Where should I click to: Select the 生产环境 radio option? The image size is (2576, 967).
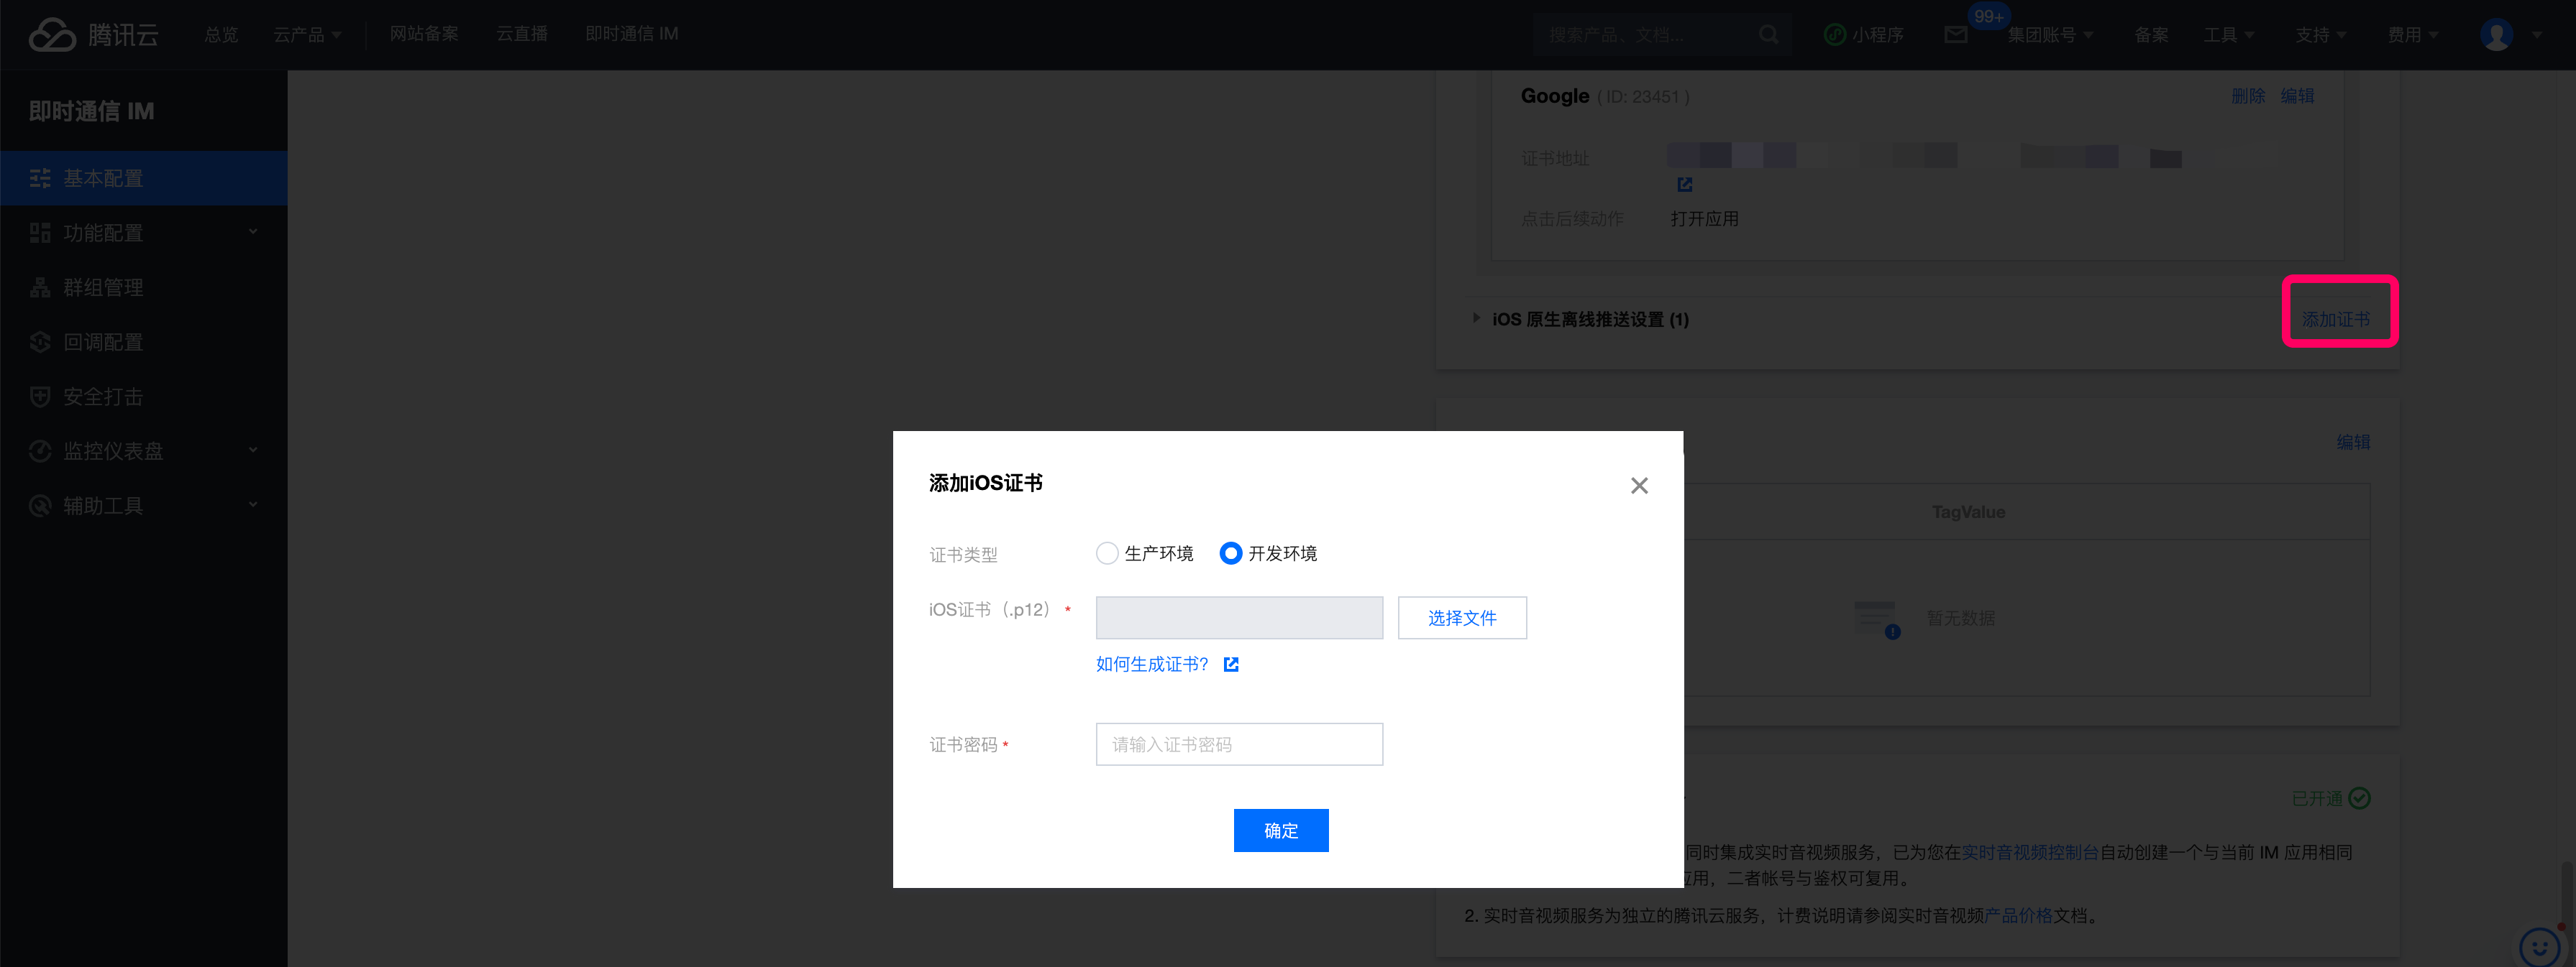1107,553
